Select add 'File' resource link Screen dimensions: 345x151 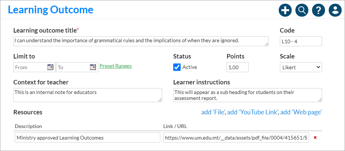[213, 112]
